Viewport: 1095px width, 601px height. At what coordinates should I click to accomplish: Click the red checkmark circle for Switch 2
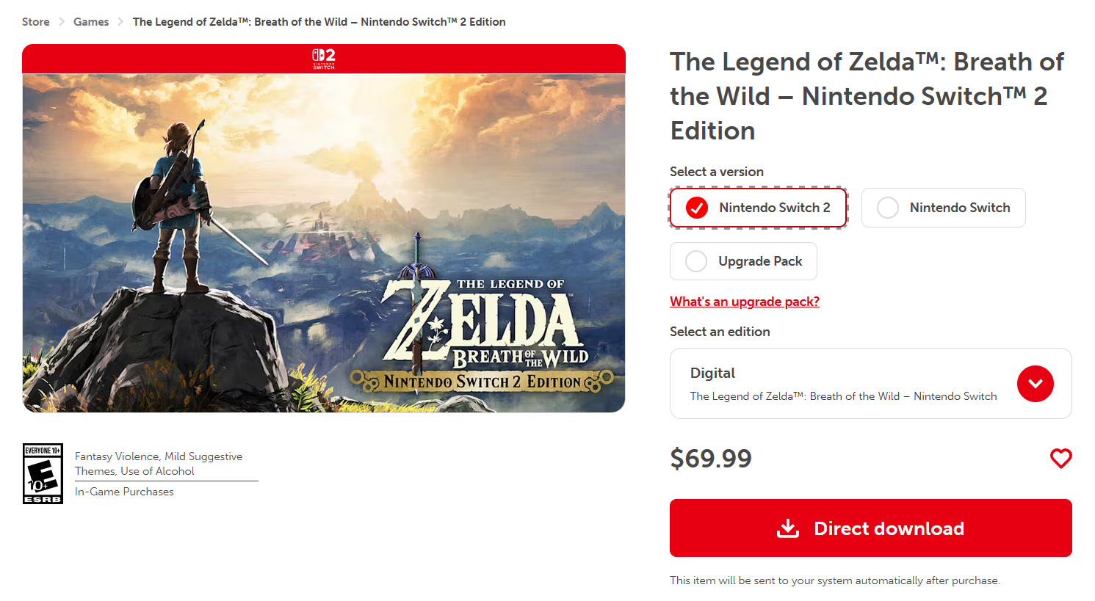pos(696,208)
